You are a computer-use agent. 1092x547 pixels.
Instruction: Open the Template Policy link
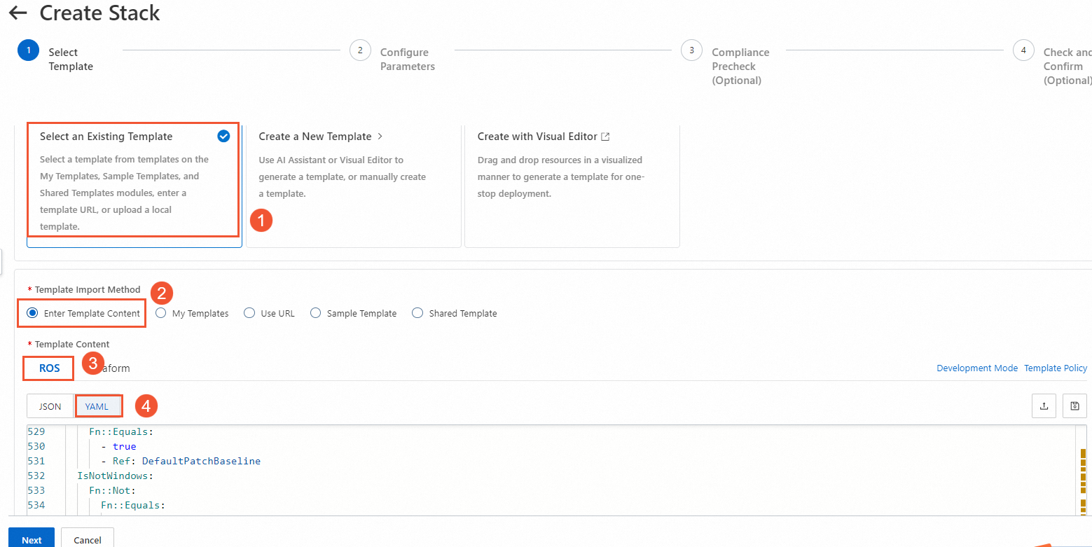click(x=1056, y=368)
